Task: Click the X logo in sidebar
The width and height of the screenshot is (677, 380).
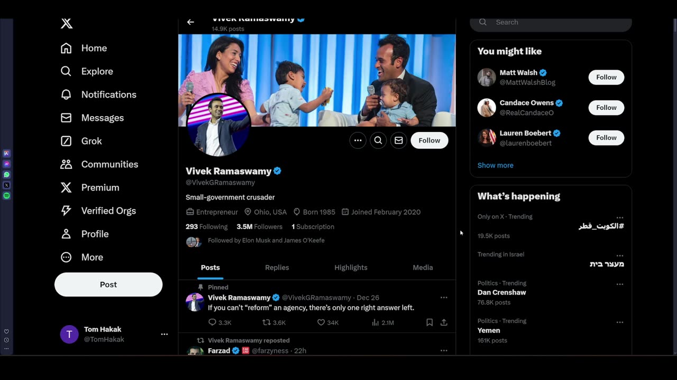Action: pyautogui.click(x=66, y=23)
